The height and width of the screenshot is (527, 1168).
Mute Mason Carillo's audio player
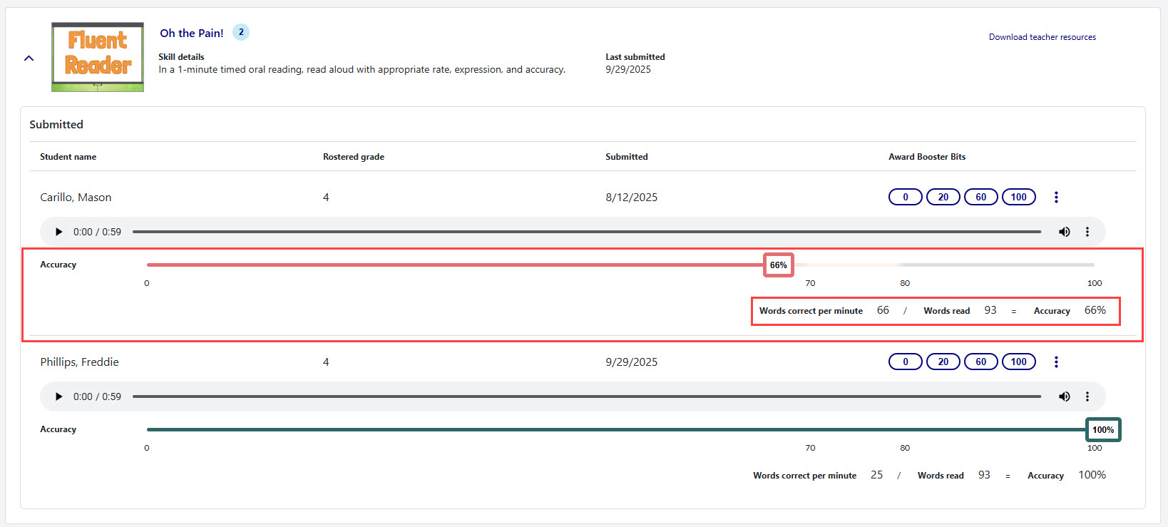[x=1064, y=232]
